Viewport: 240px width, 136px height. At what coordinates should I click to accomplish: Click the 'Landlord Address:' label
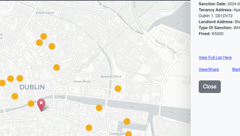click(x=216, y=22)
